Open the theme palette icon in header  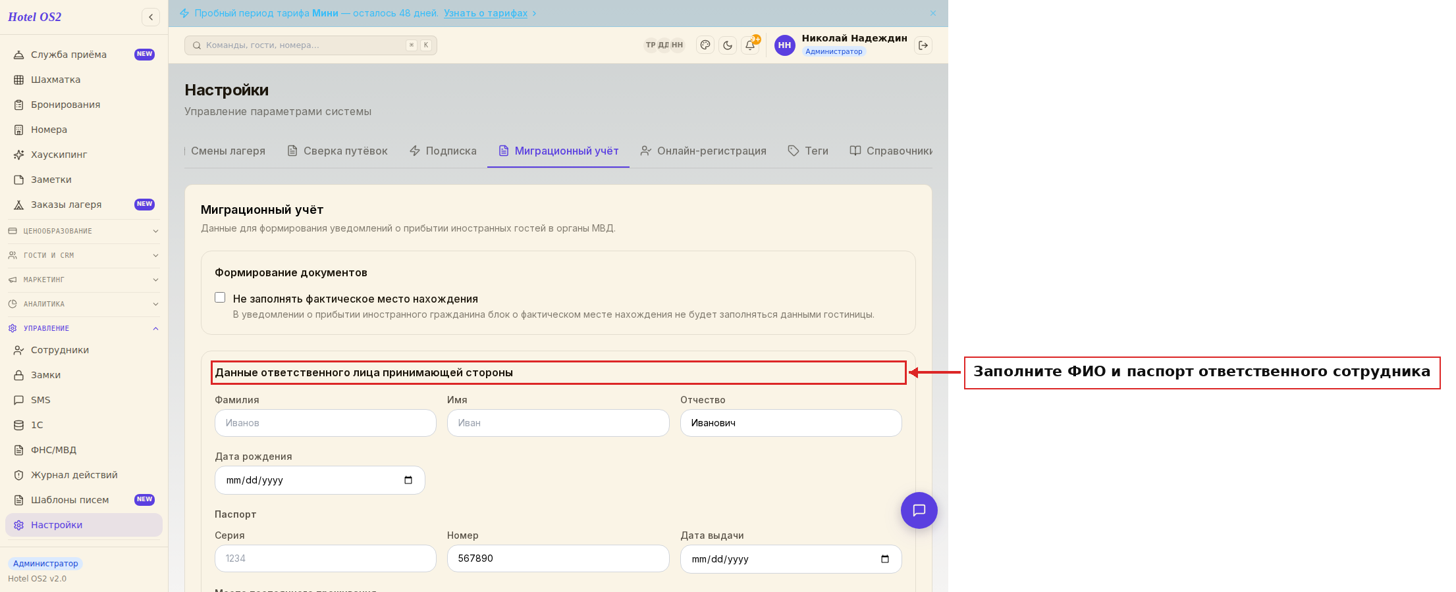[x=705, y=45]
